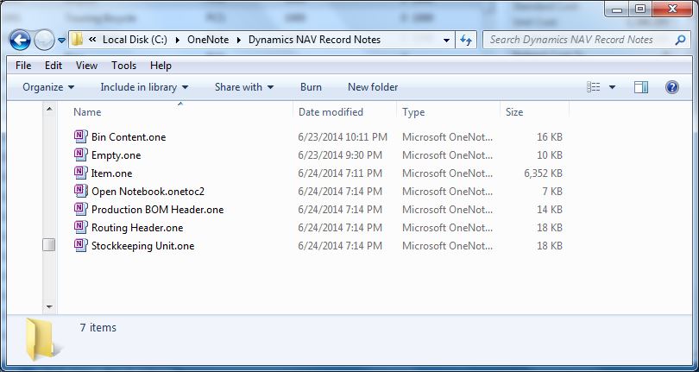Open the Share with dropdown
699x372 pixels.
click(244, 87)
